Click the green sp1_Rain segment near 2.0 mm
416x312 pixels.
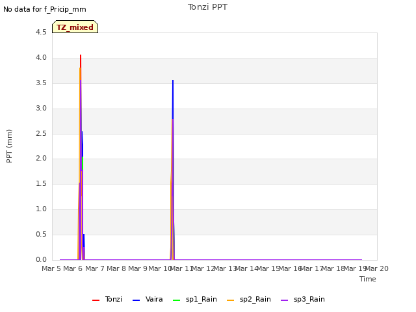pyautogui.click(x=83, y=163)
